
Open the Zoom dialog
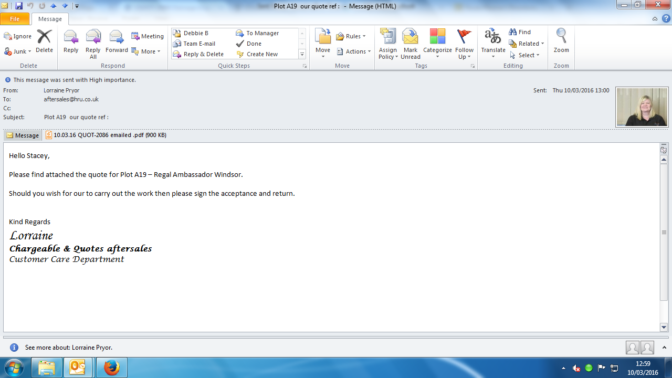[561, 41]
